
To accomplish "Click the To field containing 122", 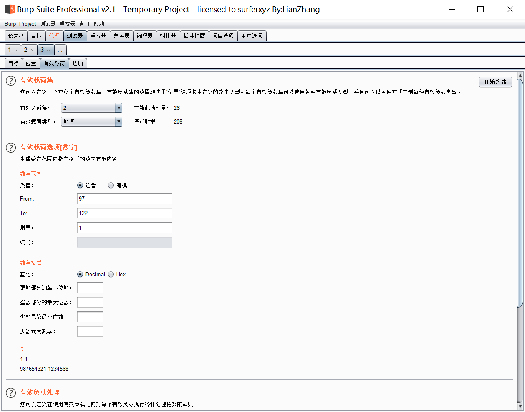I will [125, 213].
